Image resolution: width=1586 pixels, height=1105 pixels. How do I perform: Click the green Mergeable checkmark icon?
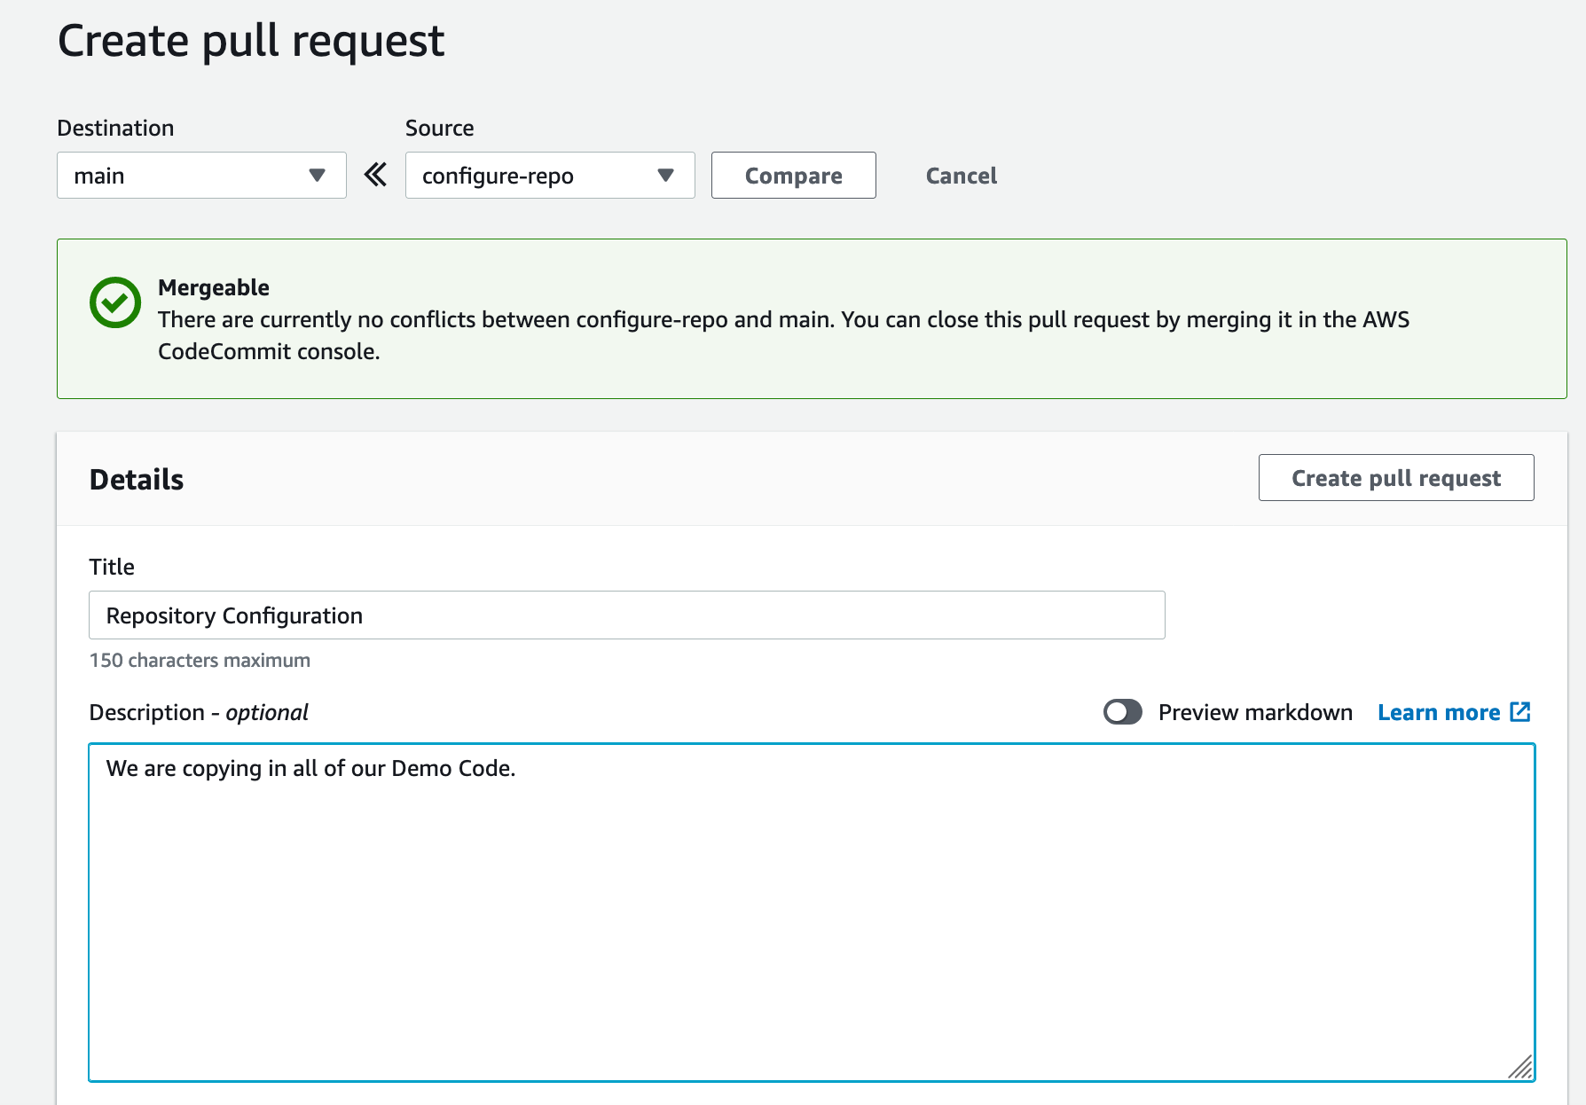115,302
